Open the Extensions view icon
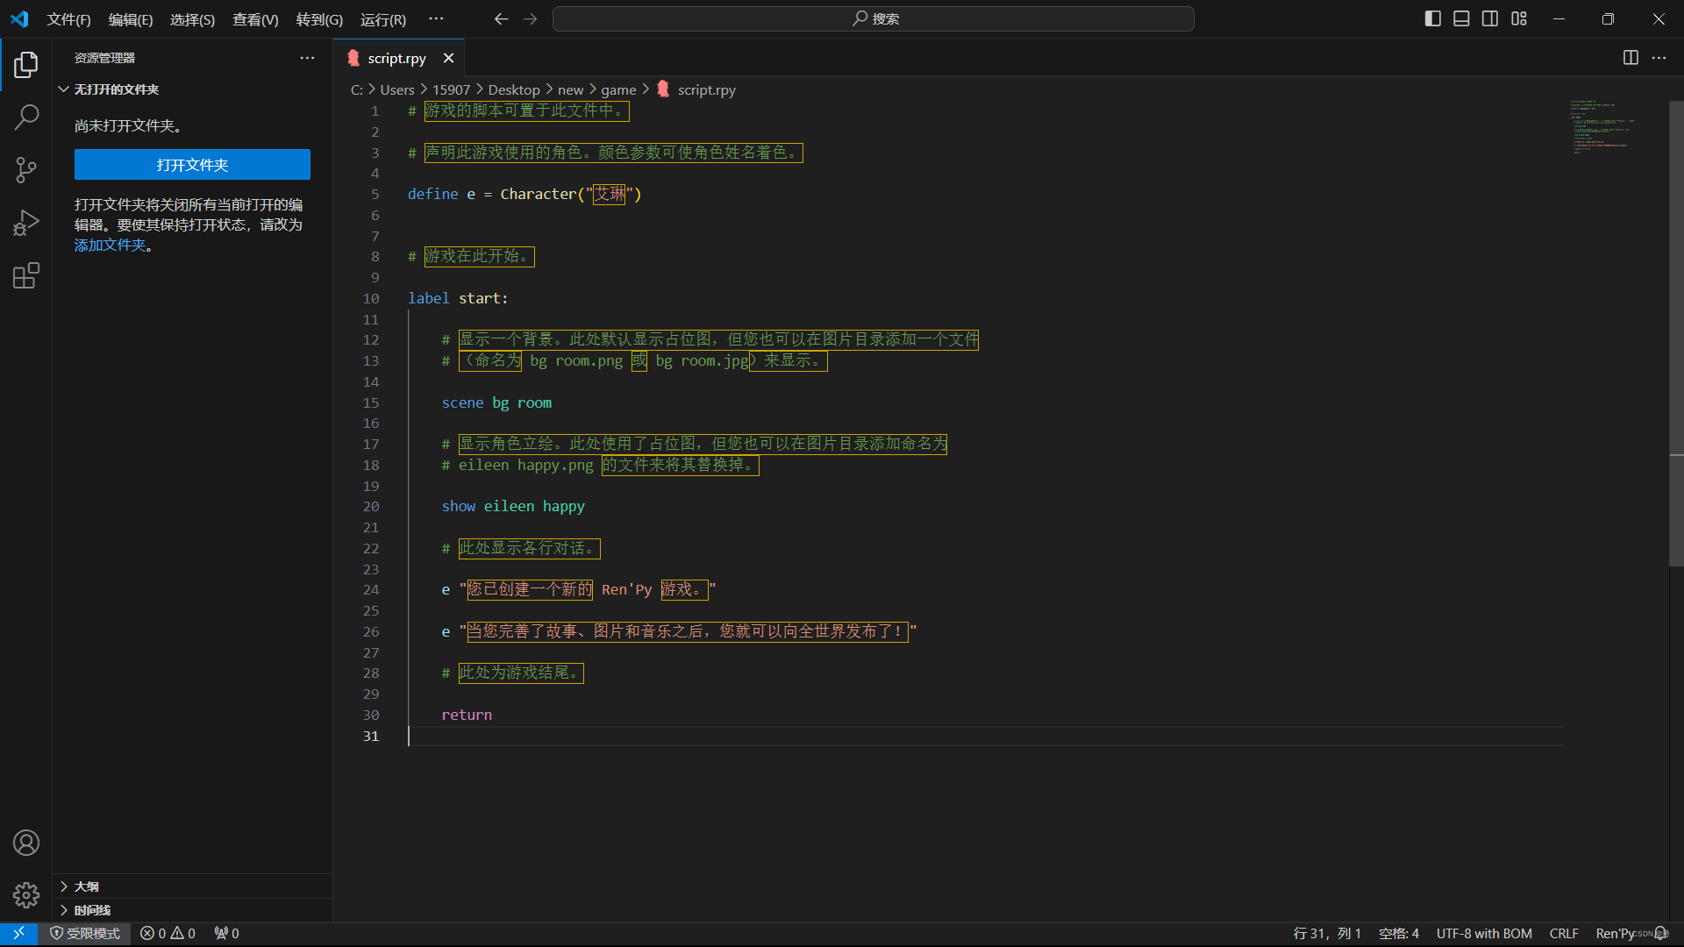The height and width of the screenshot is (947, 1684). tap(26, 276)
